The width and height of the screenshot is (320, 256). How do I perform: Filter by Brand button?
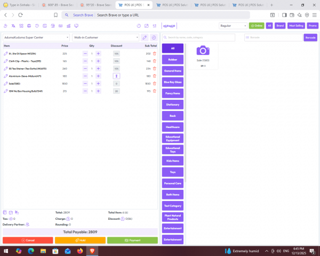pyautogui.click(x=280, y=26)
